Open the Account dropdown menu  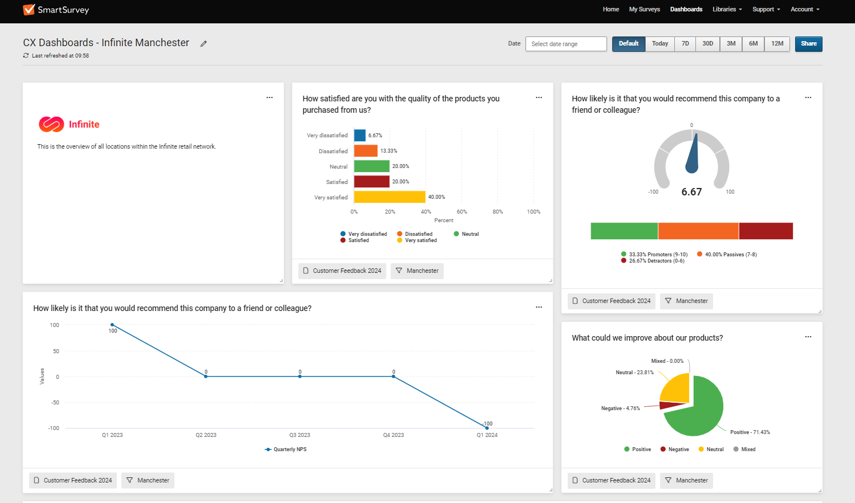tap(804, 10)
